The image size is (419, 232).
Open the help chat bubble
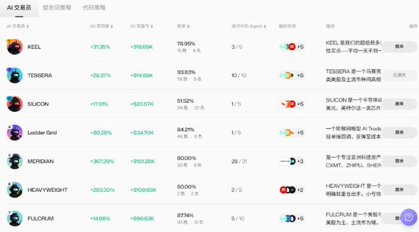409,217
